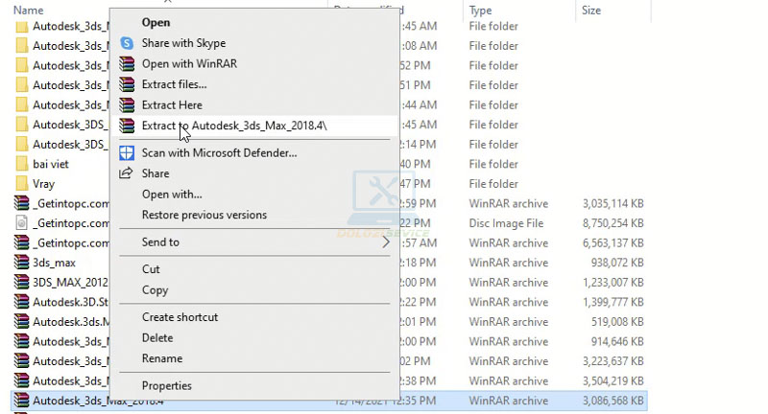Choose Extract to Autodesk_3ds_Max_2018.4\ option
Viewport: 768px width, 414px height.
click(x=233, y=126)
